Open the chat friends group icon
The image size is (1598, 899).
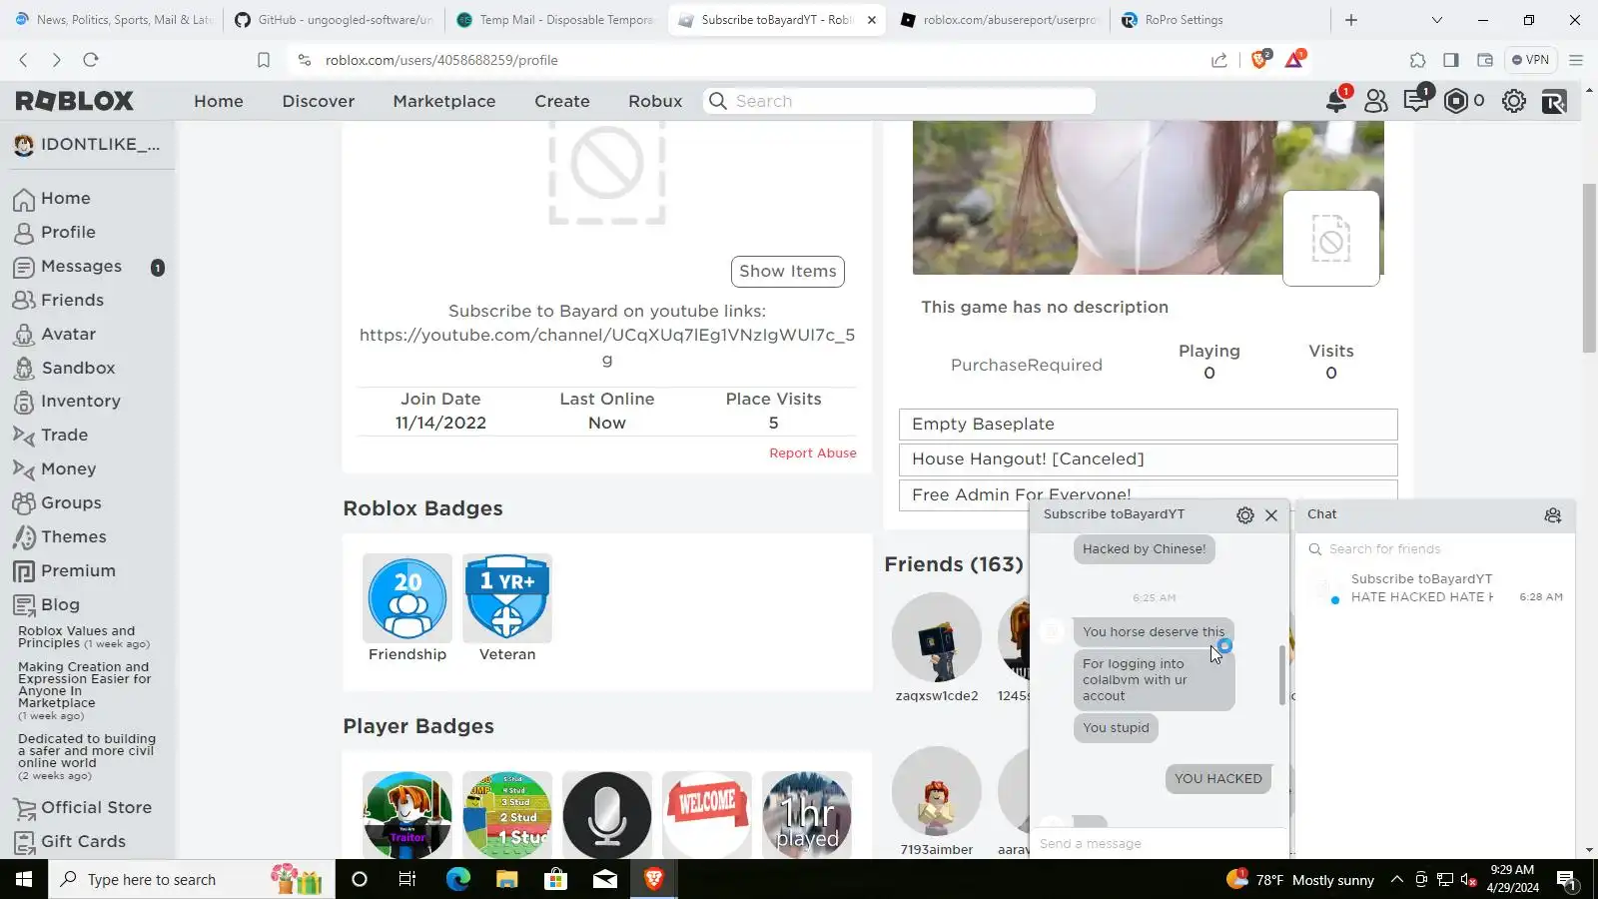1553,515
